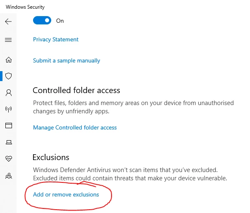Open Family options icon
The height and width of the screenshot is (213, 250).
click(x=9, y=176)
